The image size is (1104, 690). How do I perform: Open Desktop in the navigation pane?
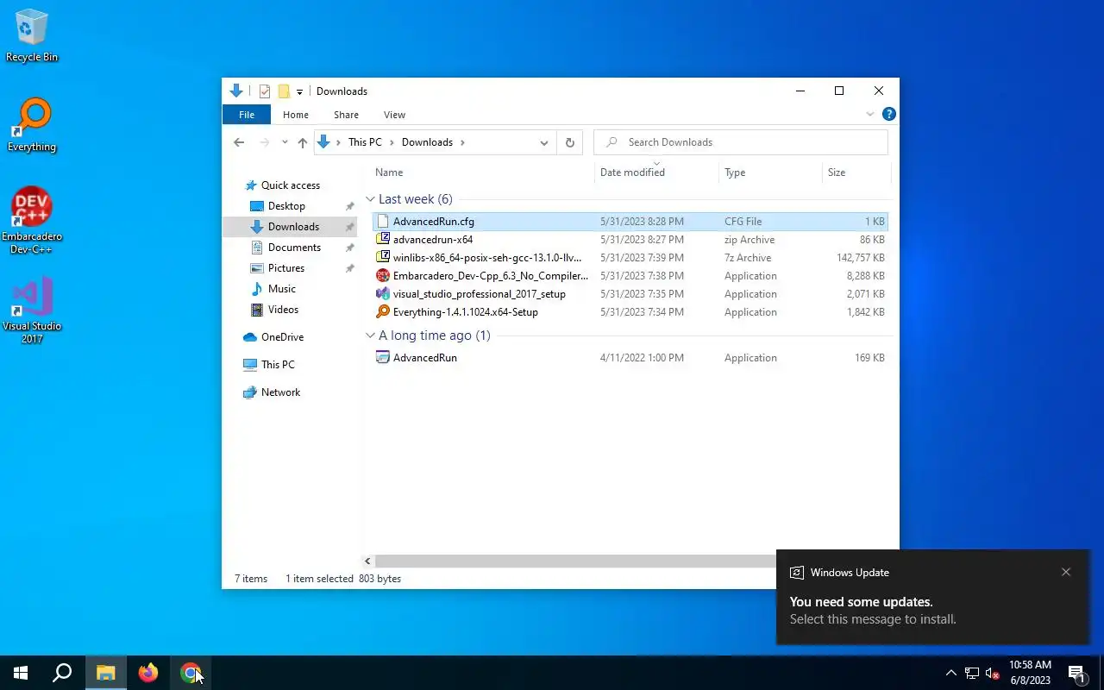point(286,206)
